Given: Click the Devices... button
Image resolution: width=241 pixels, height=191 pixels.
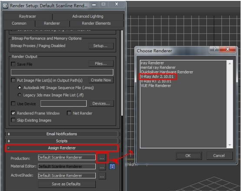Looking at the screenshot, I should click(x=101, y=104).
